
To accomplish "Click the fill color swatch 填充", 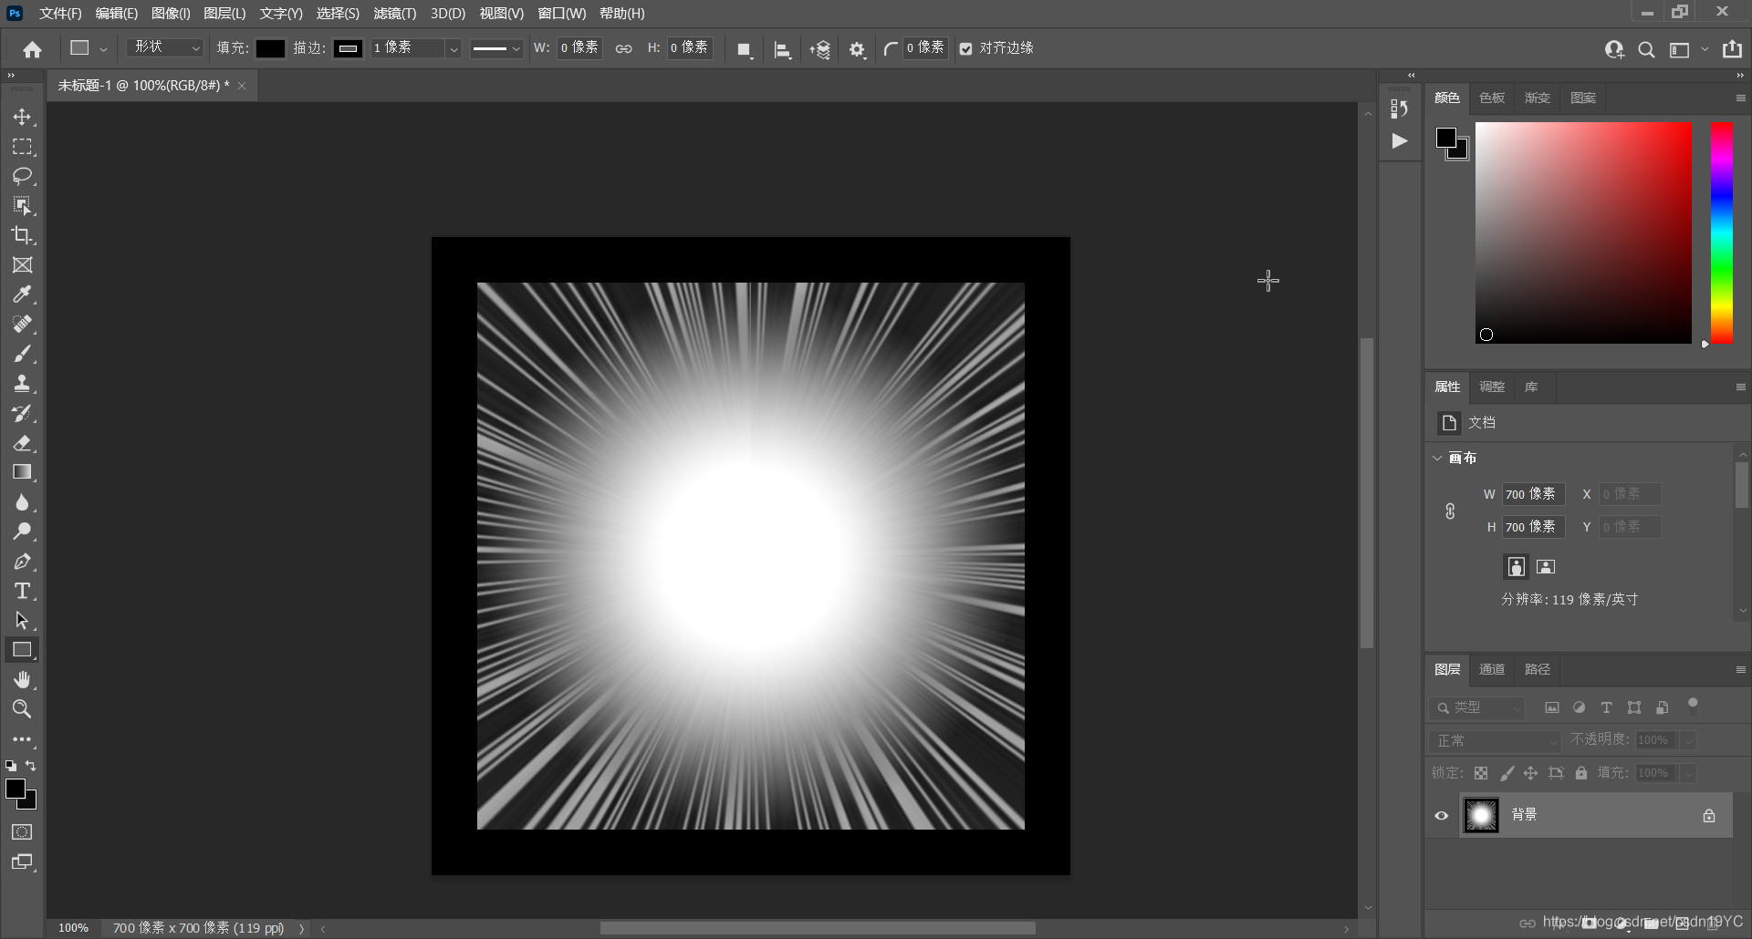I will (270, 48).
